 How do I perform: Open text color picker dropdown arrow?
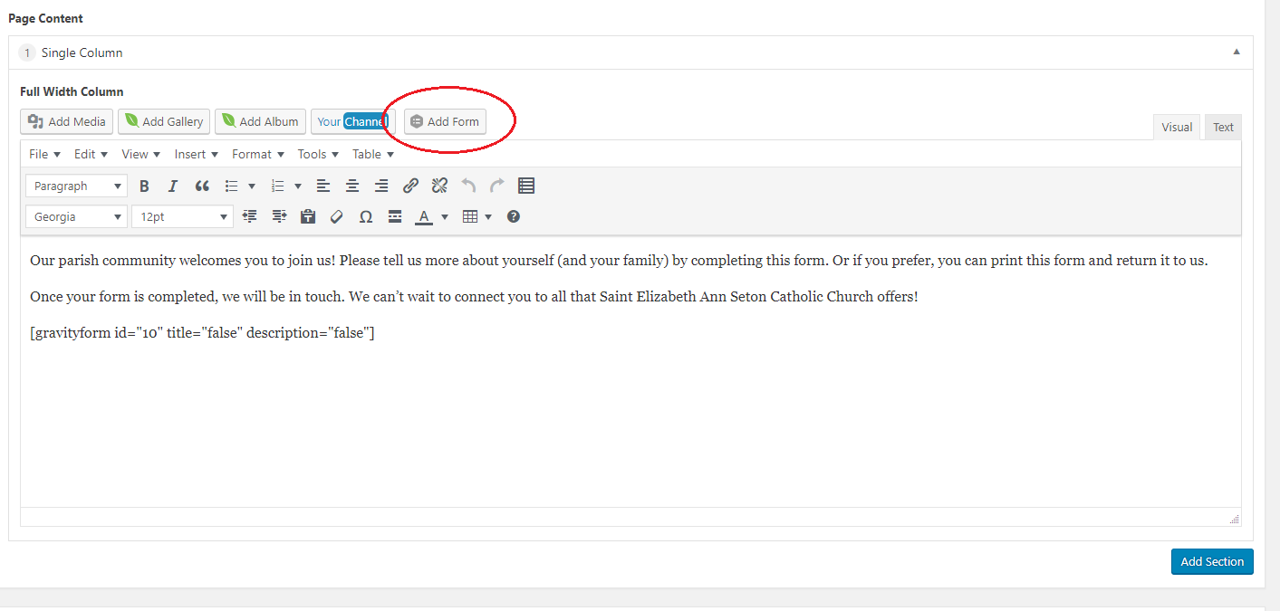pyautogui.click(x=445, y=217)
